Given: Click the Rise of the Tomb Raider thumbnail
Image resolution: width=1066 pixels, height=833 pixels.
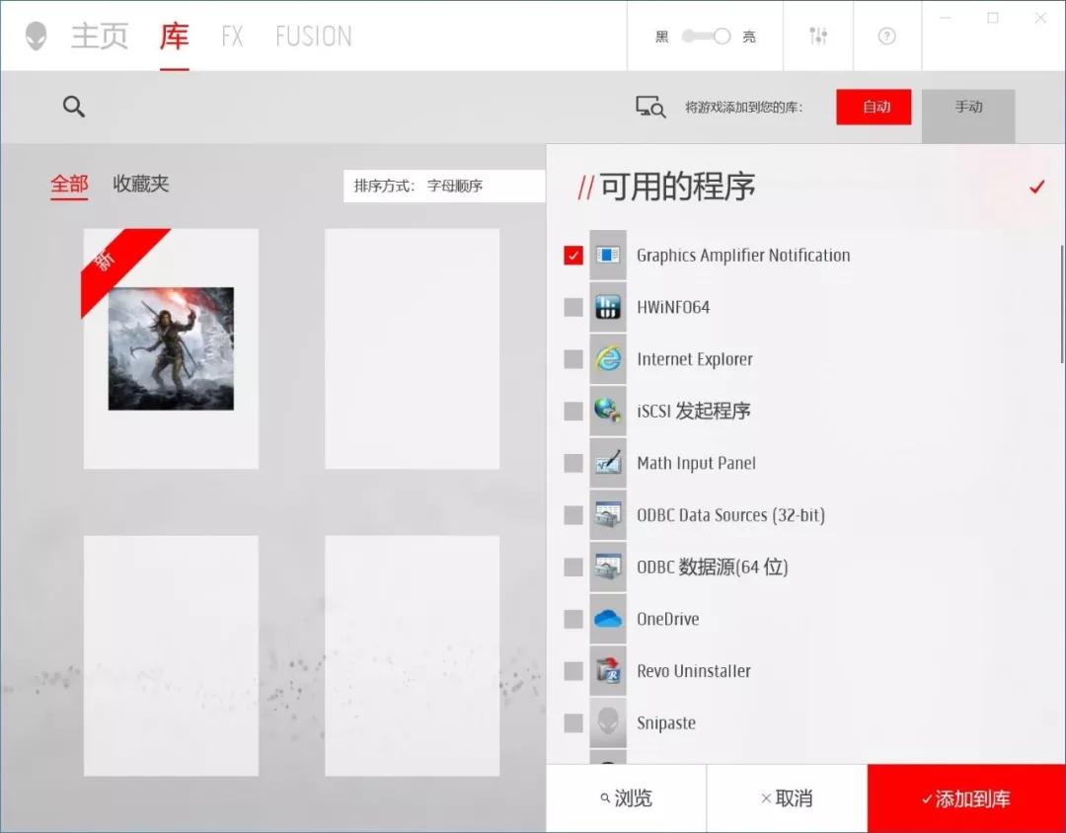Looking at the screenshot, I should tap(171, 347).
